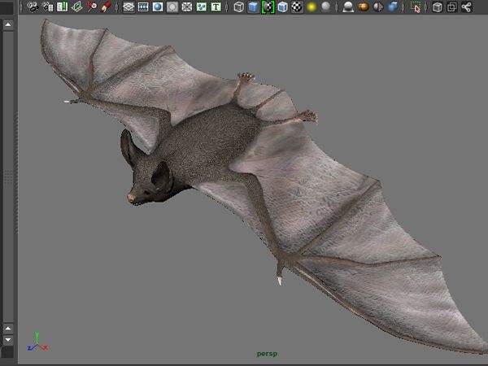Click the half-shaded anti-aliasing sphere icon
488x366 pixels.
point(378,7)
